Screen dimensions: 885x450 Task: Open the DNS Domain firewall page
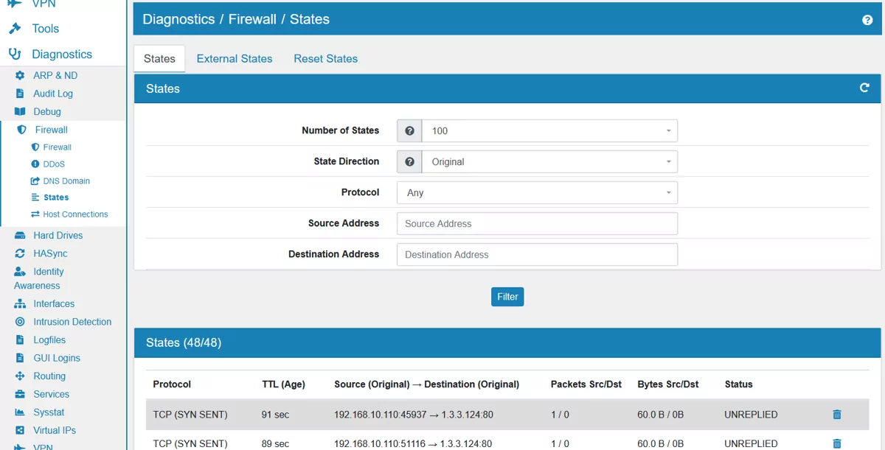[66, 181]
